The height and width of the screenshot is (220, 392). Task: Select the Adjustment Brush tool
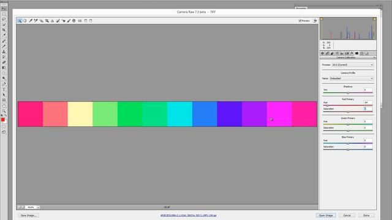click(69, 21)
